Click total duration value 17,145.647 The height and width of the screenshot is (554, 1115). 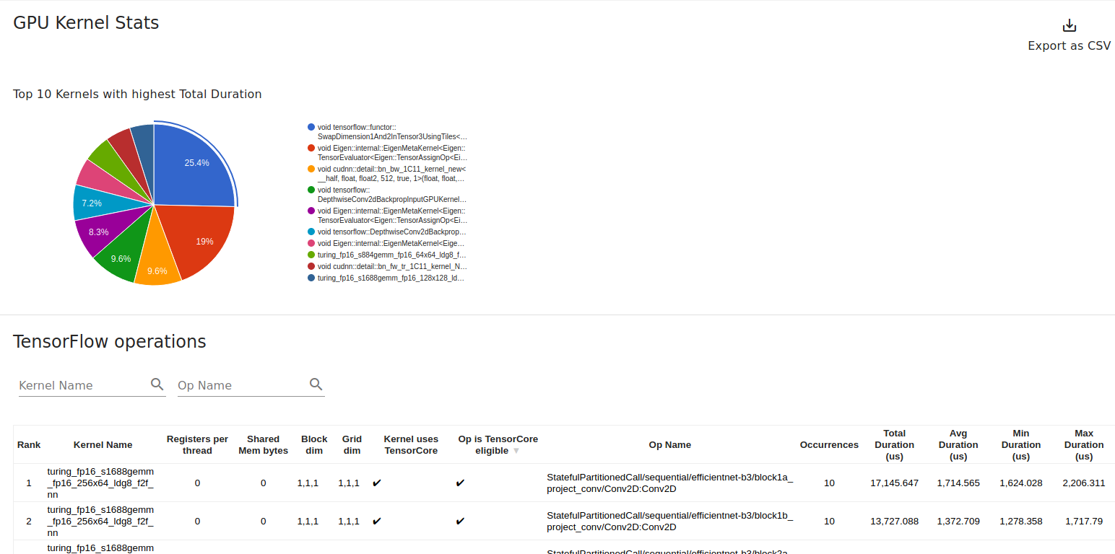[x=894, y=483]
